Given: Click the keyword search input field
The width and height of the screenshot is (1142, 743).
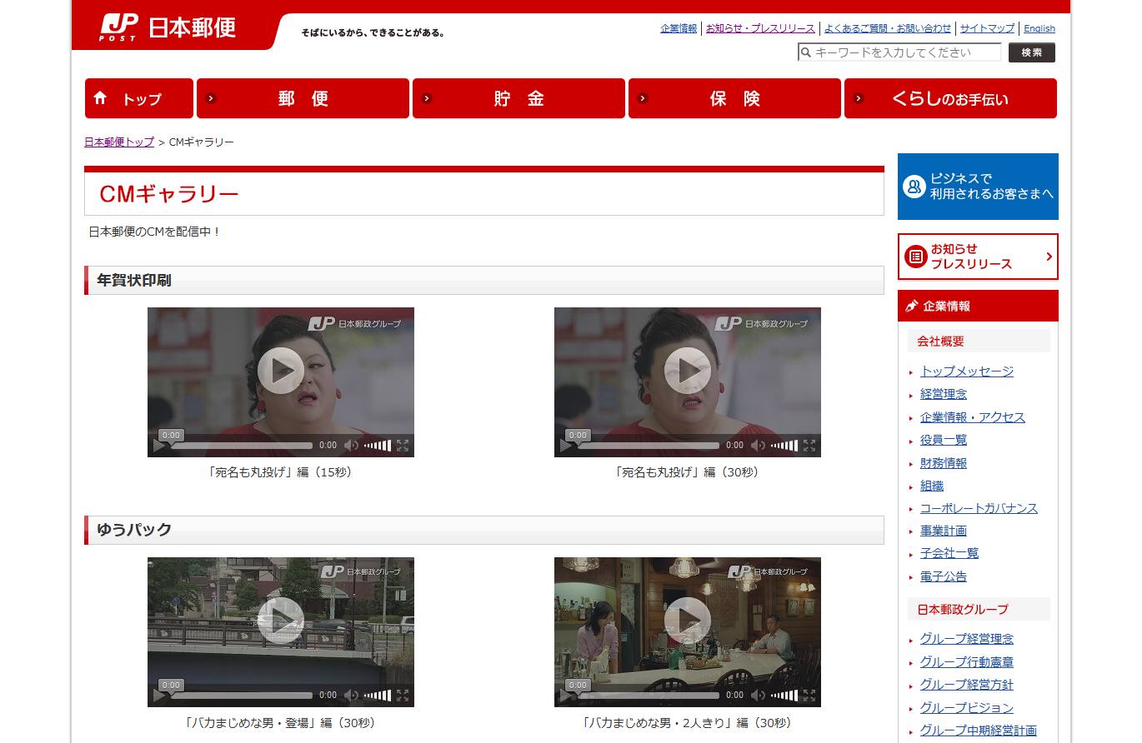Looking at the screenshot, I should tap(899, 52).
